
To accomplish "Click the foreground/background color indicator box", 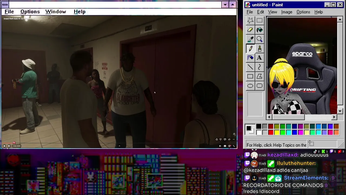I will (250, 129).
